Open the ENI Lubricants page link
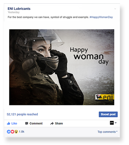 tap(19, 9)
